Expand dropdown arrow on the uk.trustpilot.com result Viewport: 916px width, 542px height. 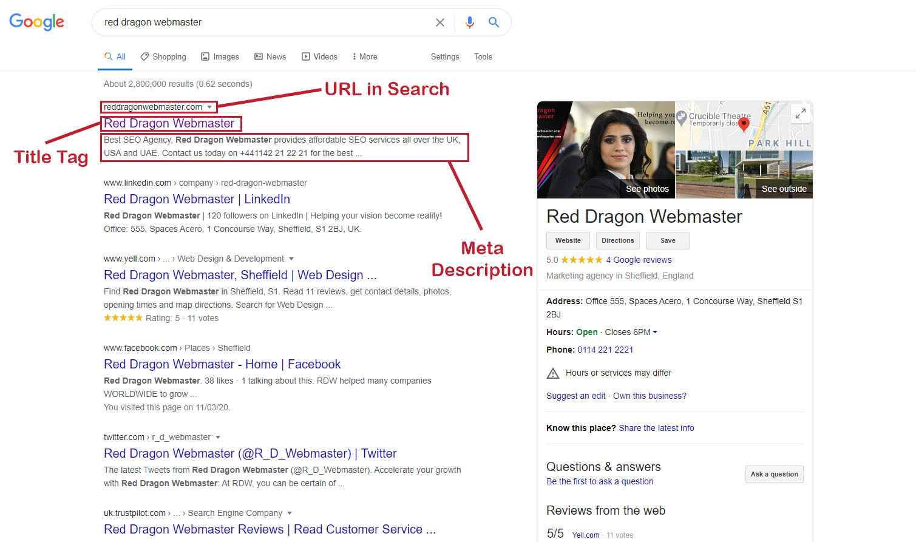point(290,513)
